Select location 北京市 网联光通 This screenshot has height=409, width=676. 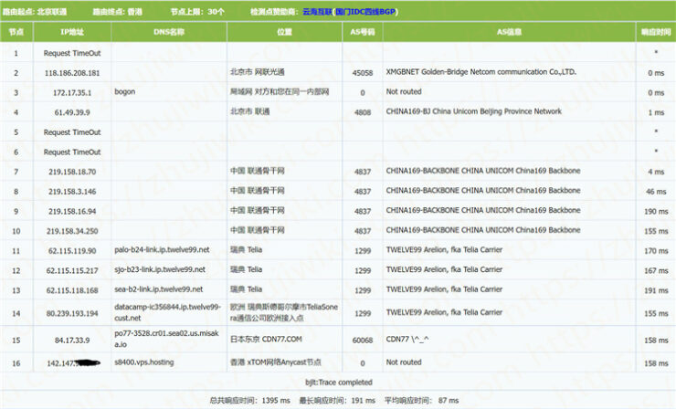point(258,72)
